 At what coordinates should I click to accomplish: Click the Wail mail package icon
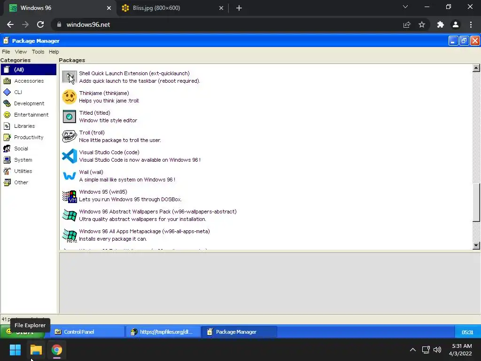coord(70,176)
